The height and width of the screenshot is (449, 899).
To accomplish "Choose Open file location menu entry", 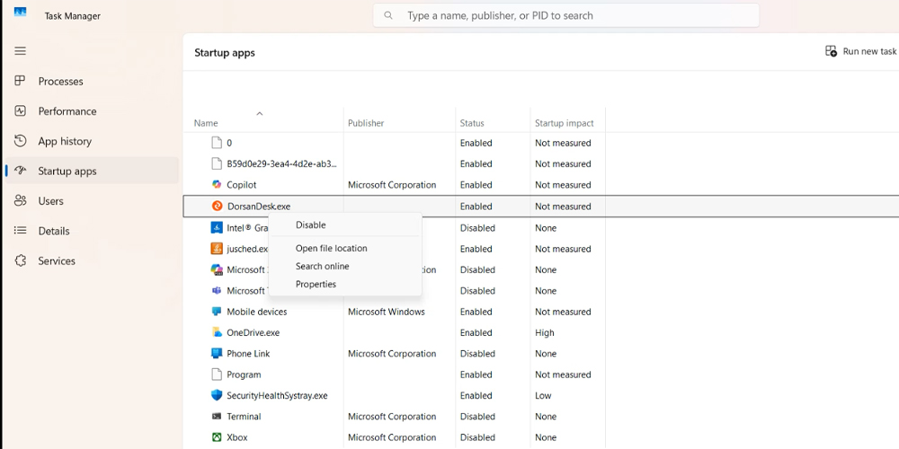I will click(x=331, y=249).
